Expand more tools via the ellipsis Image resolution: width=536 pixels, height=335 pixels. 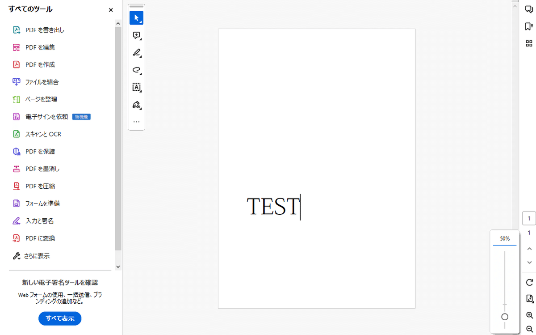click(x=136, y=121)
